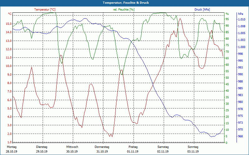Click the '978' value on pressure axis
249x155 pixels.
click(x=240, y=109)
